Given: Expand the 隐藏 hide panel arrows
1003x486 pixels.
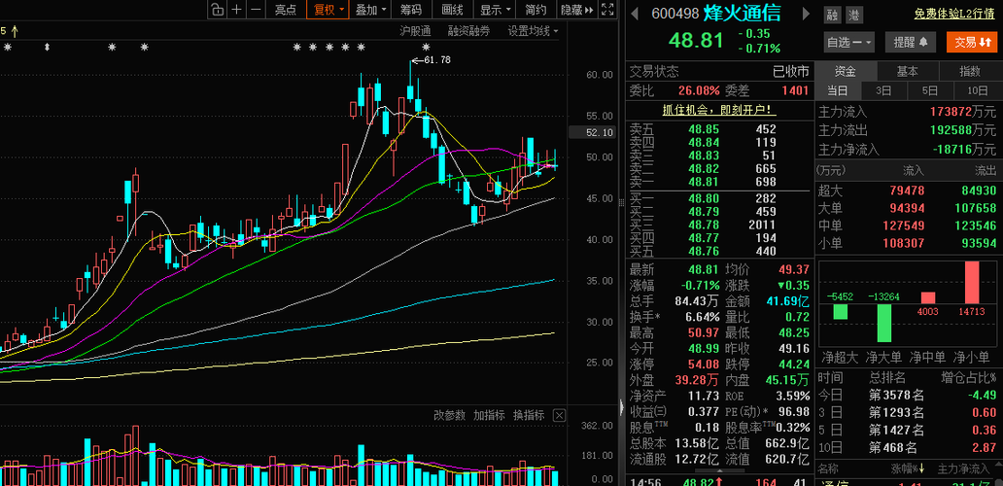Looking at the screenshot, I should [577, 9].
